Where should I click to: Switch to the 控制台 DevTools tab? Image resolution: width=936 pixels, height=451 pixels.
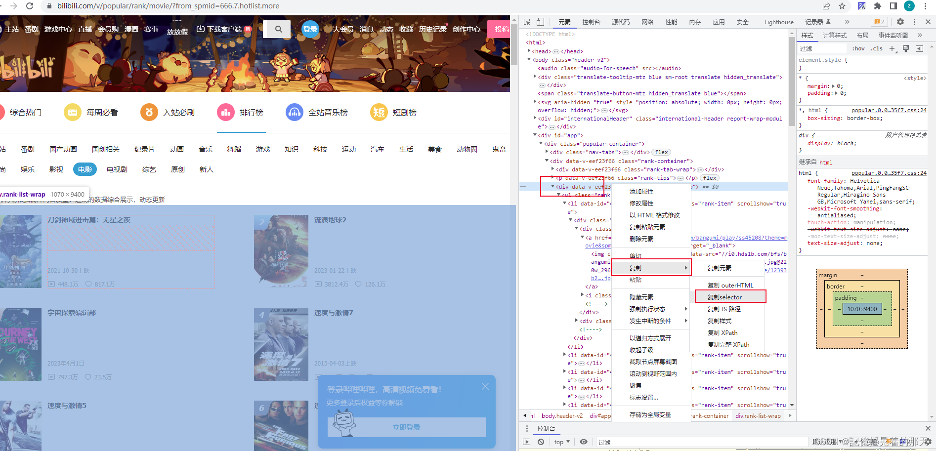point(591,22)
